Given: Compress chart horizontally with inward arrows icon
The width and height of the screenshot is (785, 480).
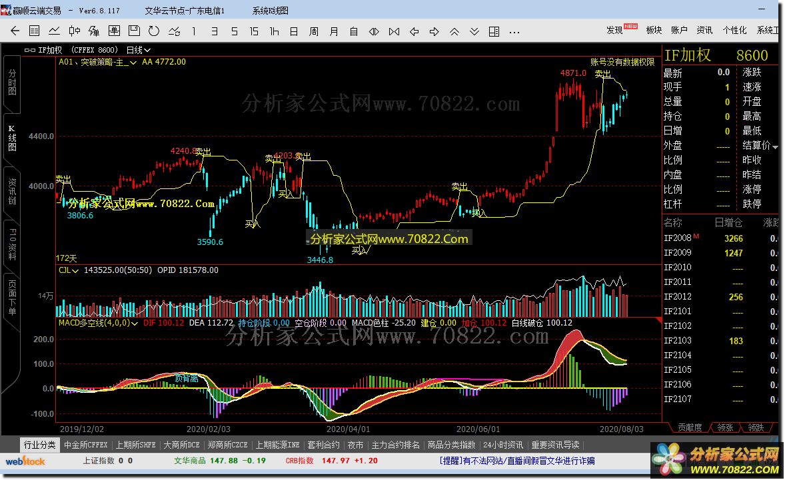Looking at the screenshot, I should coord(394,31).
